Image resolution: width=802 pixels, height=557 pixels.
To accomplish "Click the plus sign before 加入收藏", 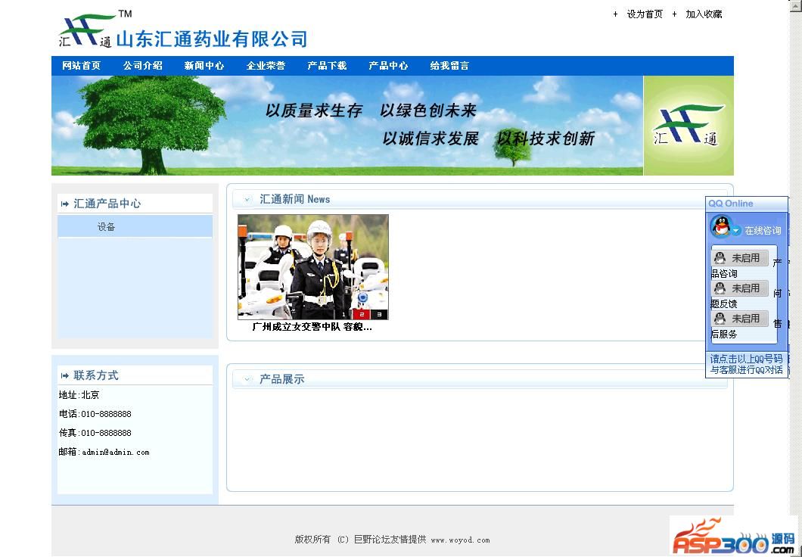I will coord(674,14).
